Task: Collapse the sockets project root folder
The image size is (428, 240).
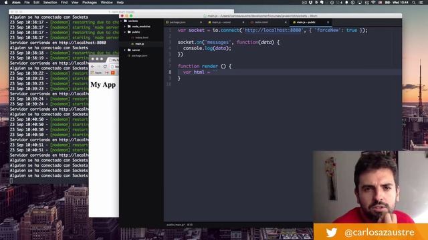Action: coord(122,21)
